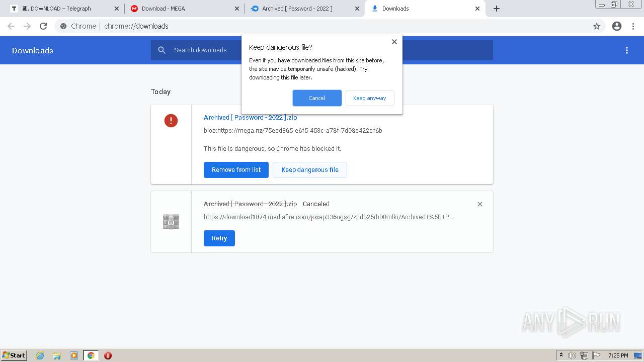This screenshot has width=644, height=362.
Task: Remove canceled download entry with X
Action: (480, 204)
